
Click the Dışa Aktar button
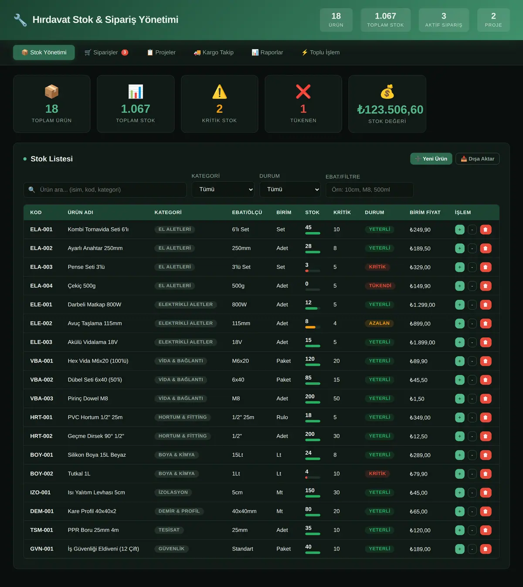click(478, 159)
